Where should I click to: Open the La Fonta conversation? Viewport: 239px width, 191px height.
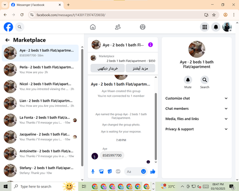(40, 120)
